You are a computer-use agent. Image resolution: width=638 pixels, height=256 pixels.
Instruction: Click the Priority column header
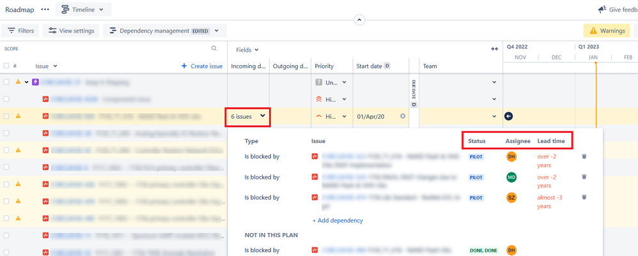(324, 66)
